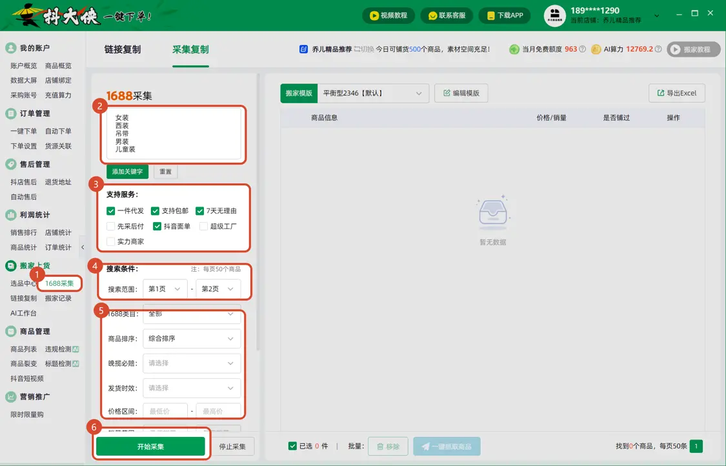Open 搬家记录 in the sidebar
This screenshot has width=726, height=466.
58,298
